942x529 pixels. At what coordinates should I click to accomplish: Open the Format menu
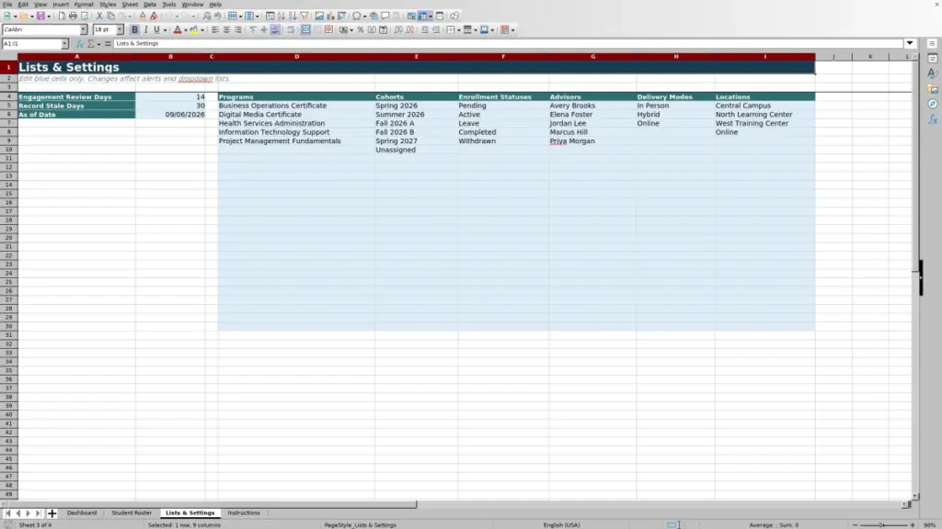click(x=84, y=5)
